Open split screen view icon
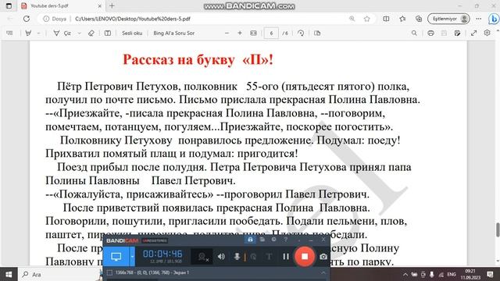Screen dimensions: 500x281 click(x=386, y=19)
